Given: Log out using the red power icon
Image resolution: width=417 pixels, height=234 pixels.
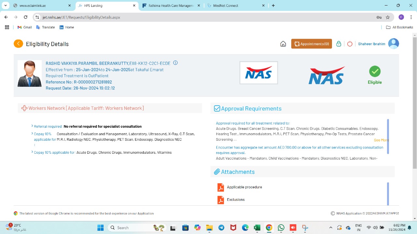Looking at the screenshot, I should click(x=350, y=44).
